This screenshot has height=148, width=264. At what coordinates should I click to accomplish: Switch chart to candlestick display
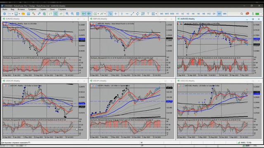coord(56,14)
